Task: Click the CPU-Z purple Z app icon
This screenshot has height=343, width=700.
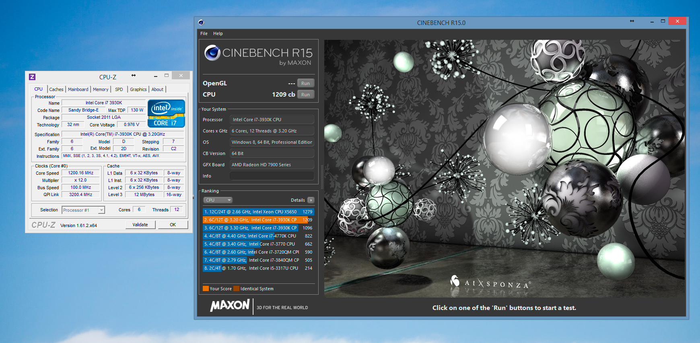Action: pyautogui.click(x=32, y=77)
